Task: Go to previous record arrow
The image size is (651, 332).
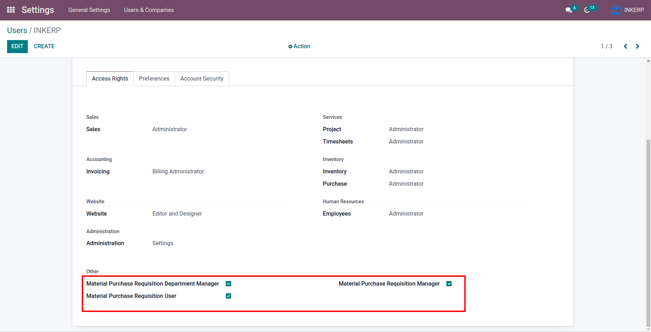Action: click(626, 46)
